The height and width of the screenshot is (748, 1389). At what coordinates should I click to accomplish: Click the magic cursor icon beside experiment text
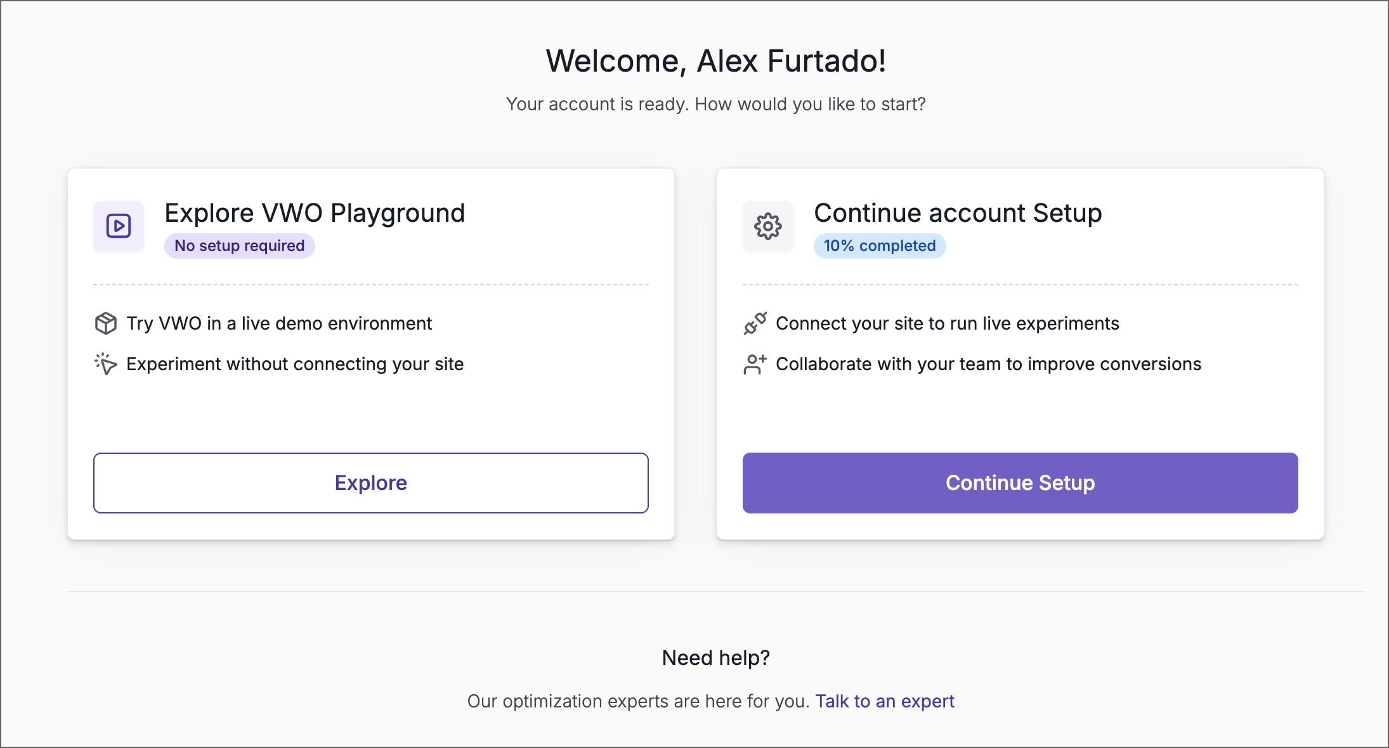coord(105,364)
